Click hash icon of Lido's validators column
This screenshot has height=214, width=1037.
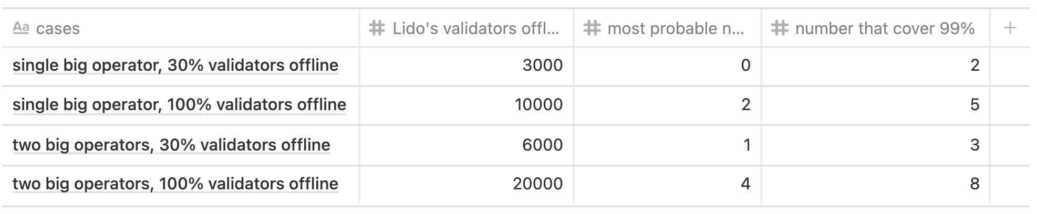(x=377, y=28)
